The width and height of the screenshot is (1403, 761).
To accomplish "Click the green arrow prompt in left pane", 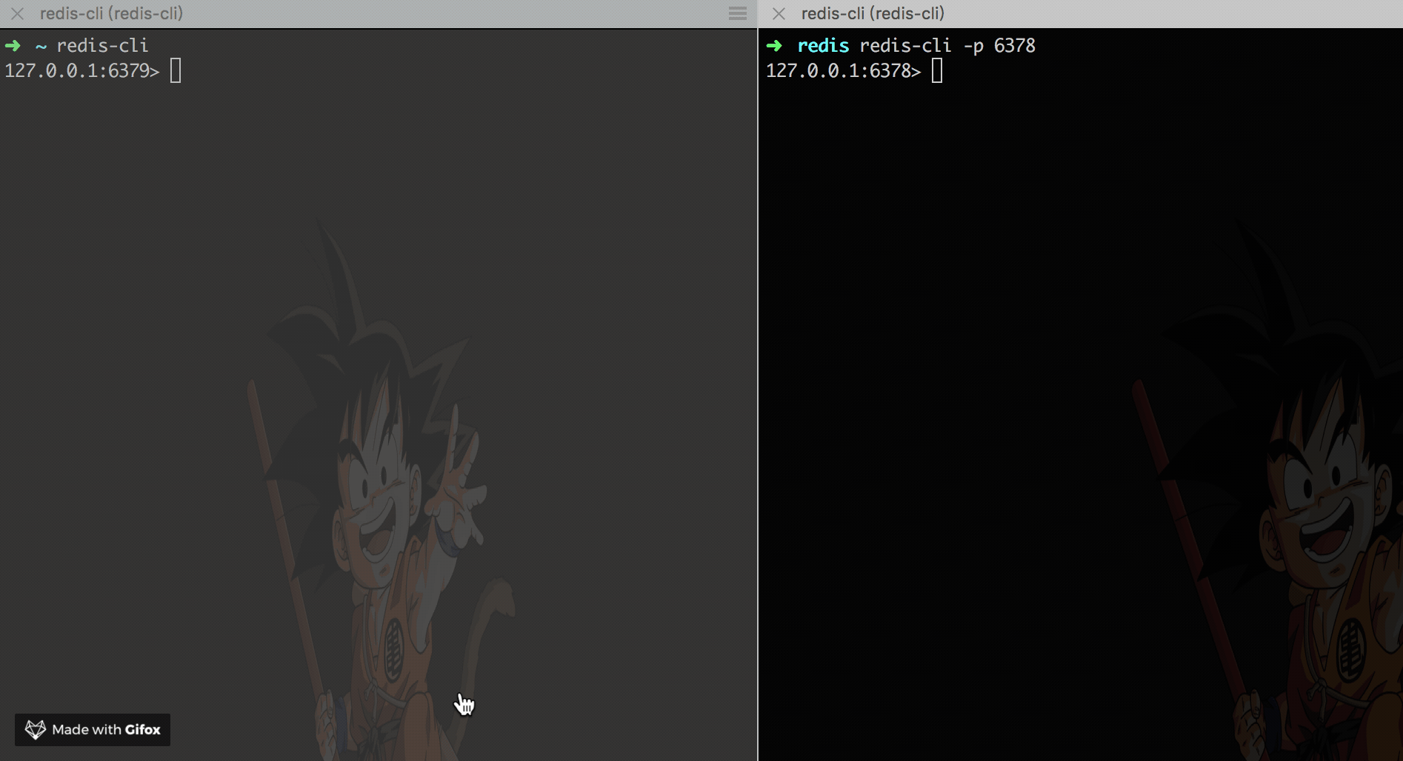I will (13, 46).
